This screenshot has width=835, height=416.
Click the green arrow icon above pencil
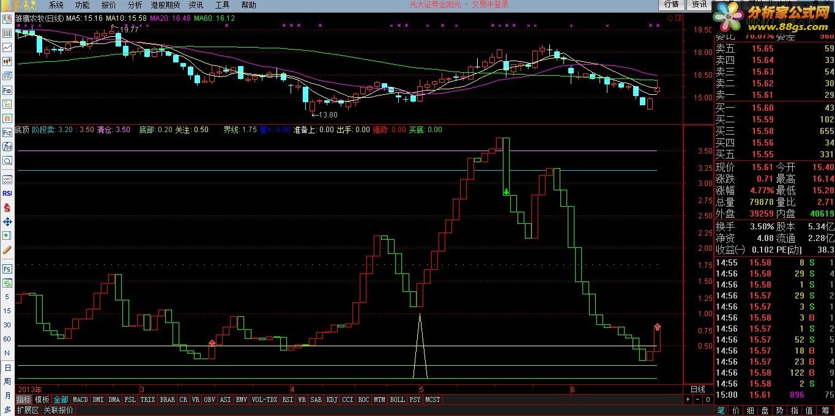tap(7, 236)
